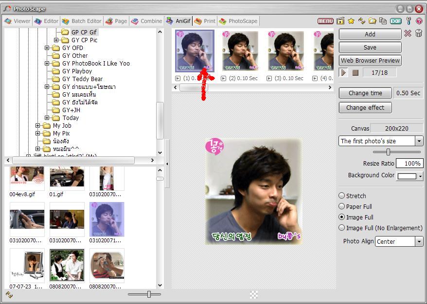Click the Change time button
Viewport: 427px width, 304px height.
[365, 93]
